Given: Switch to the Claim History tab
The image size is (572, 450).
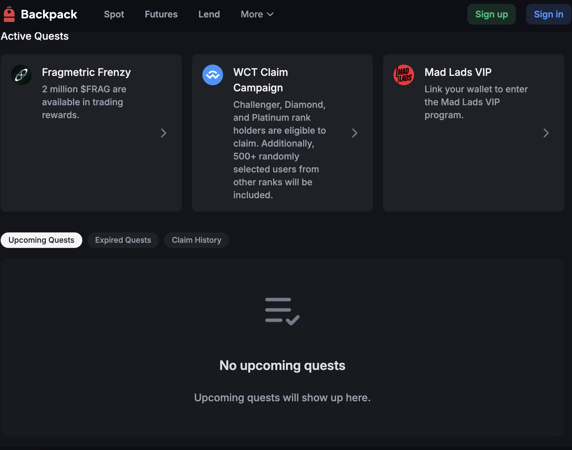Looking at the screenshot, I should point(197,240).
